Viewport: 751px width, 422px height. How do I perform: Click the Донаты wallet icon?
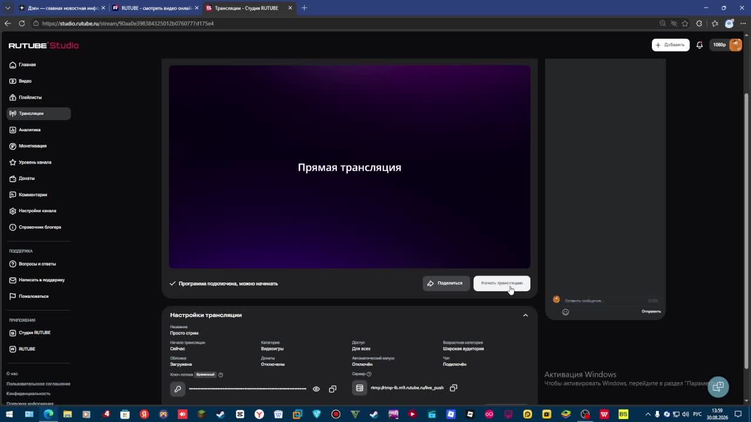tap(13, 178)
